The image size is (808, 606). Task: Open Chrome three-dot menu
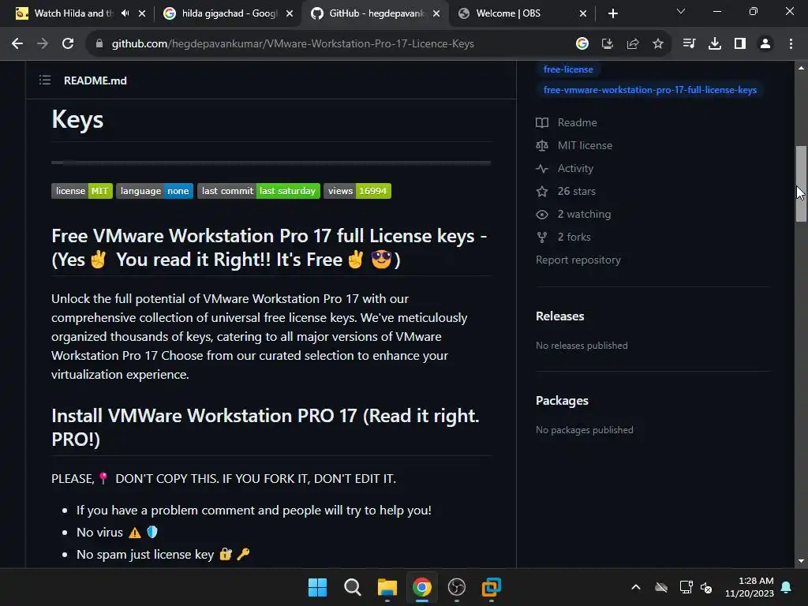click(791, 44)
